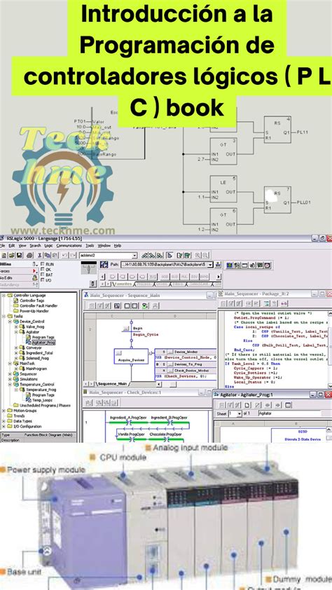Click the Open project folder icon
Image resolution: width=332 pixels, height=590 pixels.
coord(12,256)
